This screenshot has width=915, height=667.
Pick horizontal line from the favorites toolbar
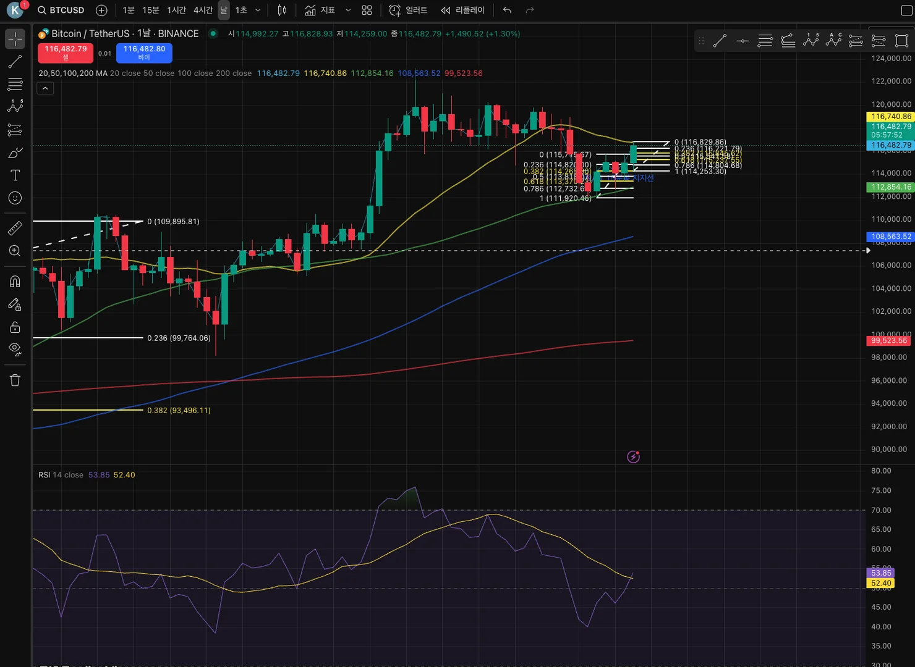[743, 41]
